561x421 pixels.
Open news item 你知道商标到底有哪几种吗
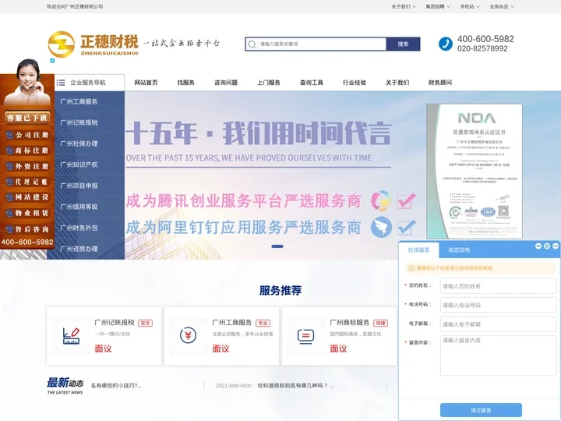pyautogui.click(x=296, y=386)
